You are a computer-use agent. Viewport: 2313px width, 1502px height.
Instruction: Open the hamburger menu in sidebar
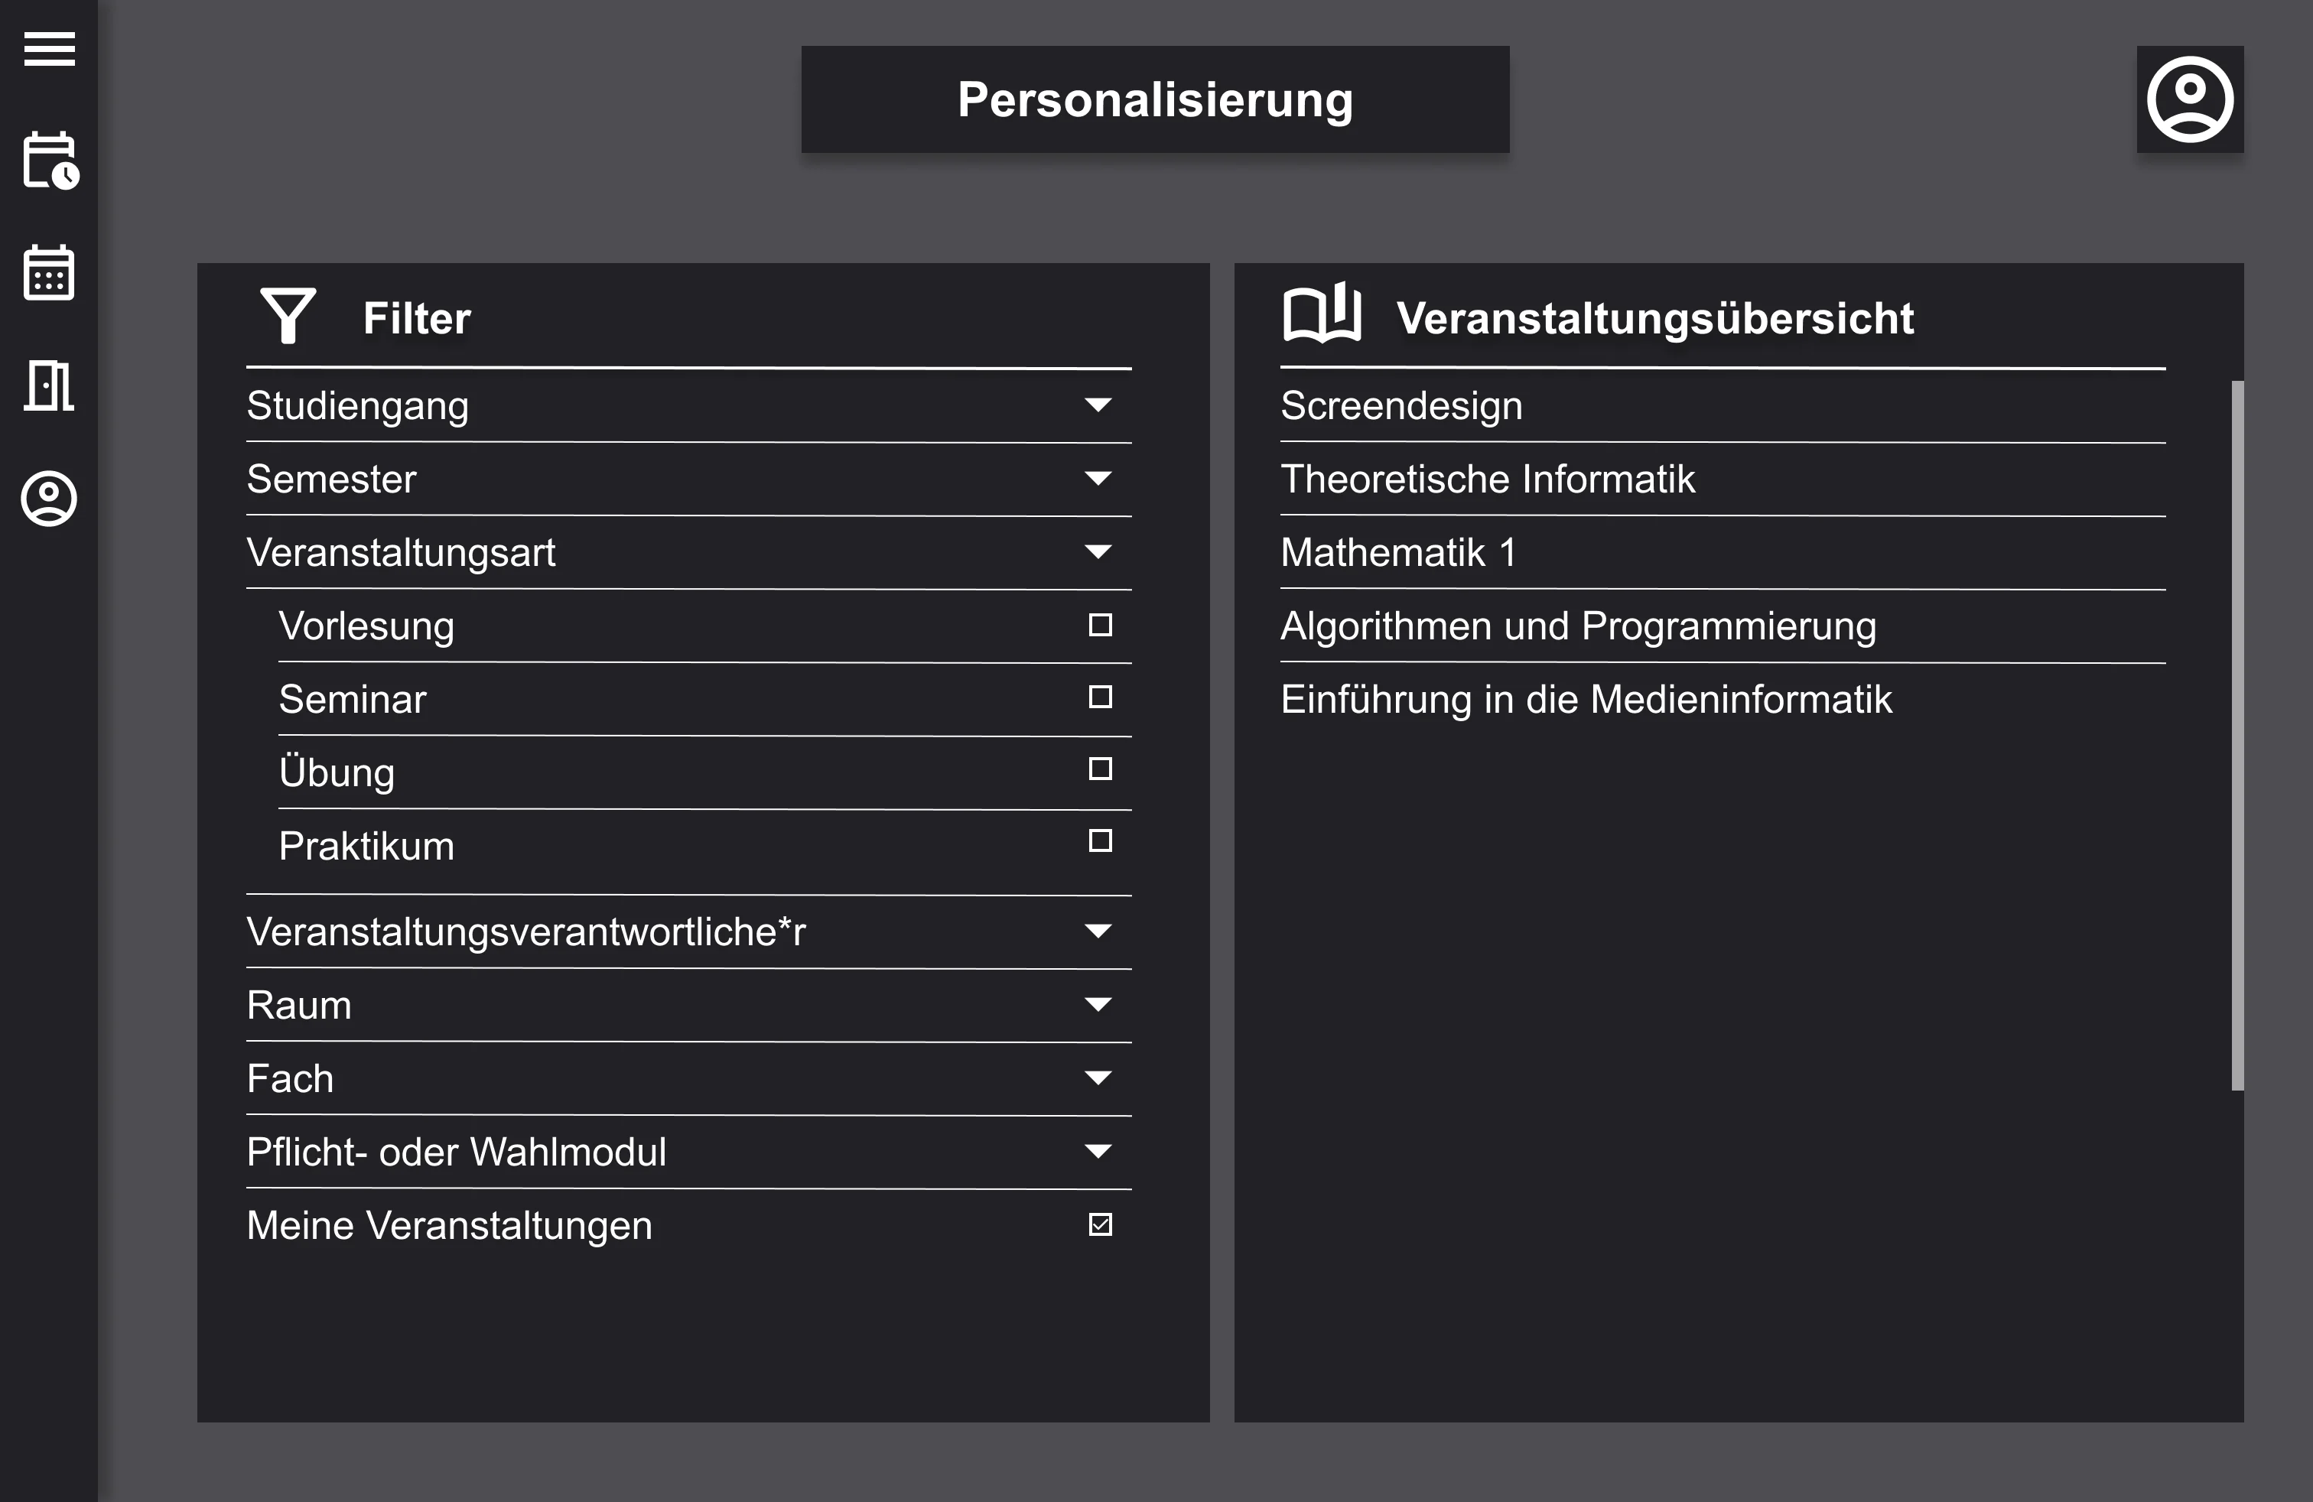point(49,49)
